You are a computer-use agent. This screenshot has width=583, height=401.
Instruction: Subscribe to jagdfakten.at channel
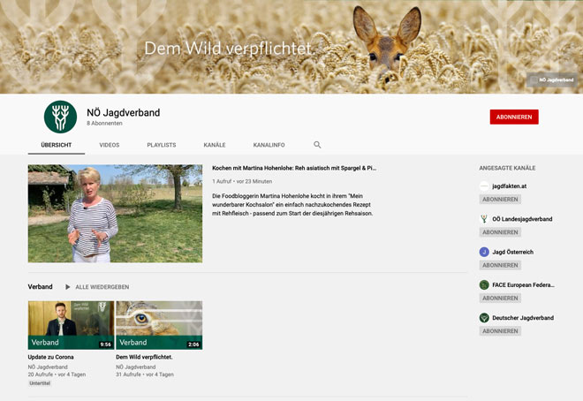[x=500, y=200]
